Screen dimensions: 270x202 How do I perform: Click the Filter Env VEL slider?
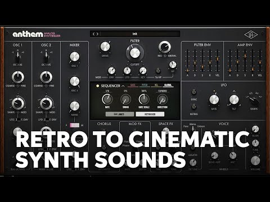pyautogui.click(x=218, y=59)
